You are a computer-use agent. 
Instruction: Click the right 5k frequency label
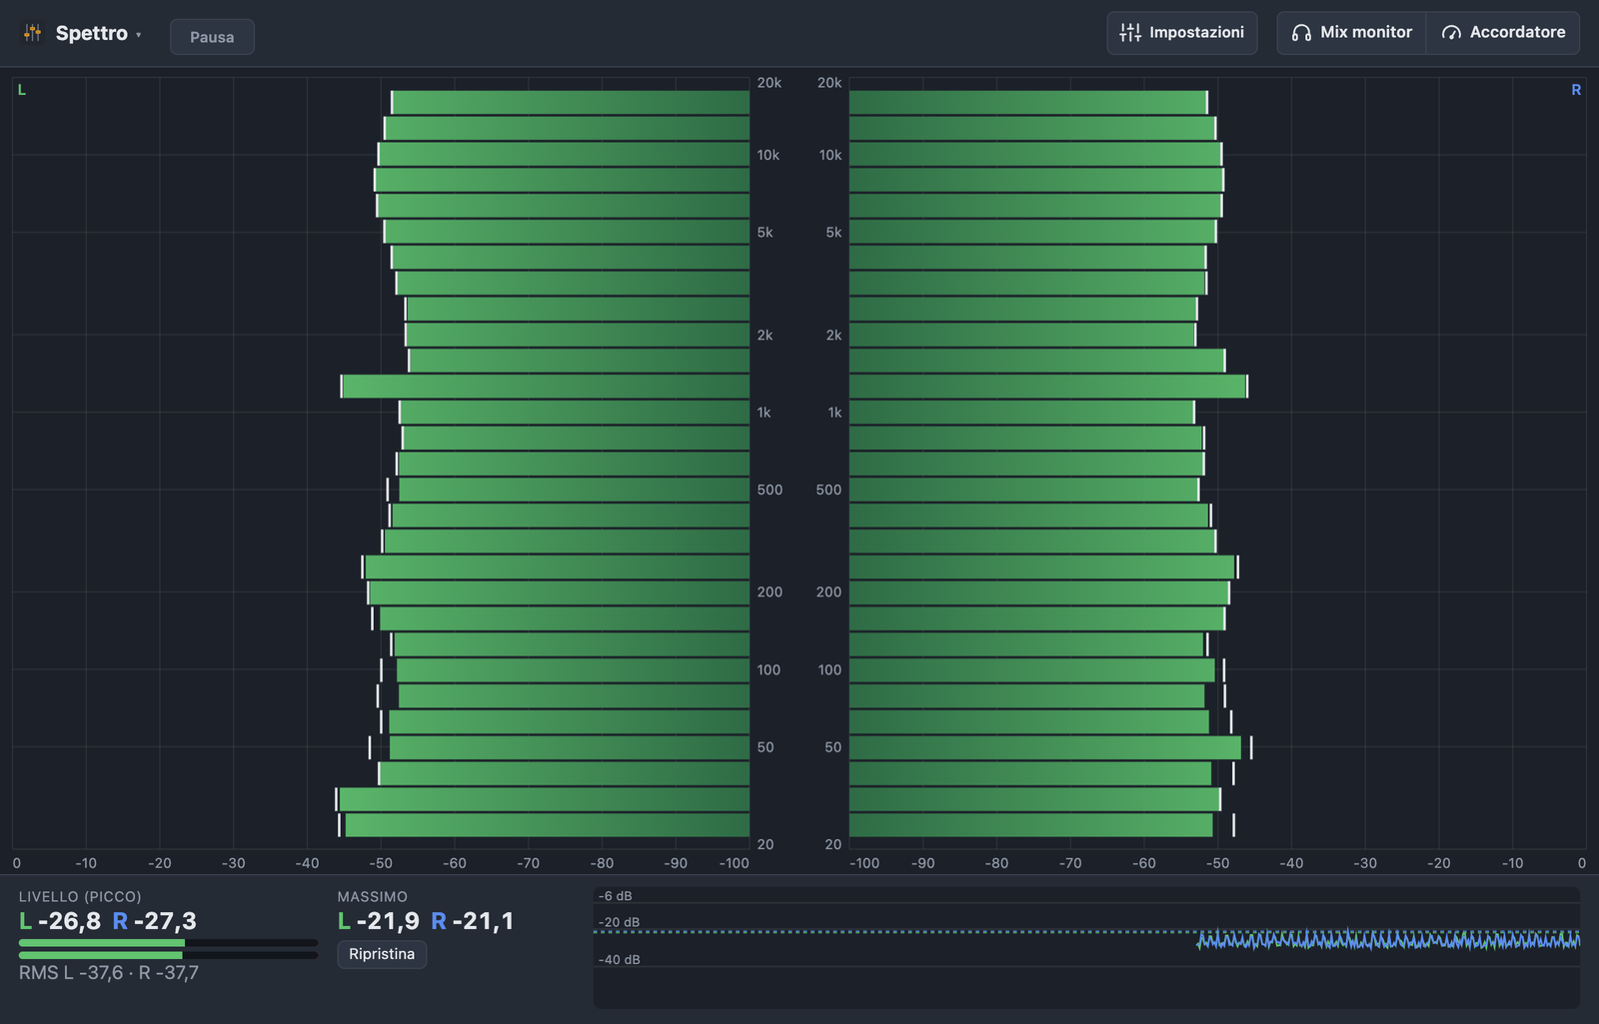[x=833, y=233]
